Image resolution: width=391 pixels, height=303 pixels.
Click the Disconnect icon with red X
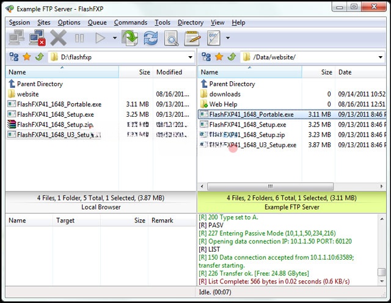pos(37,38)
